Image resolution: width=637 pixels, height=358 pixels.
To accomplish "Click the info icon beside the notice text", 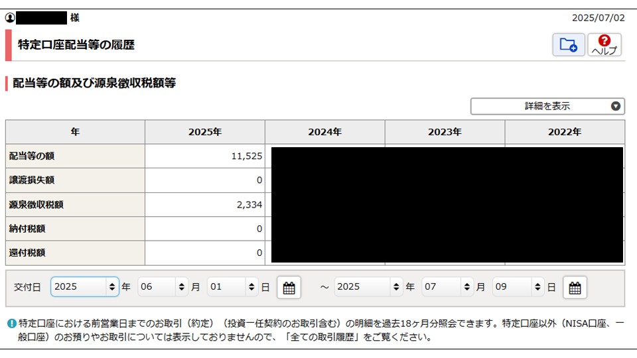I will (12, 324).
